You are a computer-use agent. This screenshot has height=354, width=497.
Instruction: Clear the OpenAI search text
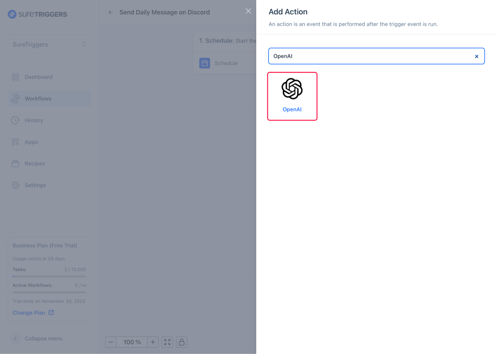tap(476, 56)
